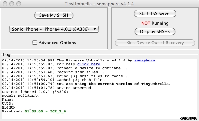Start the TSS Server
This screenshot has height=121, width=199.
tap(155, 14)
